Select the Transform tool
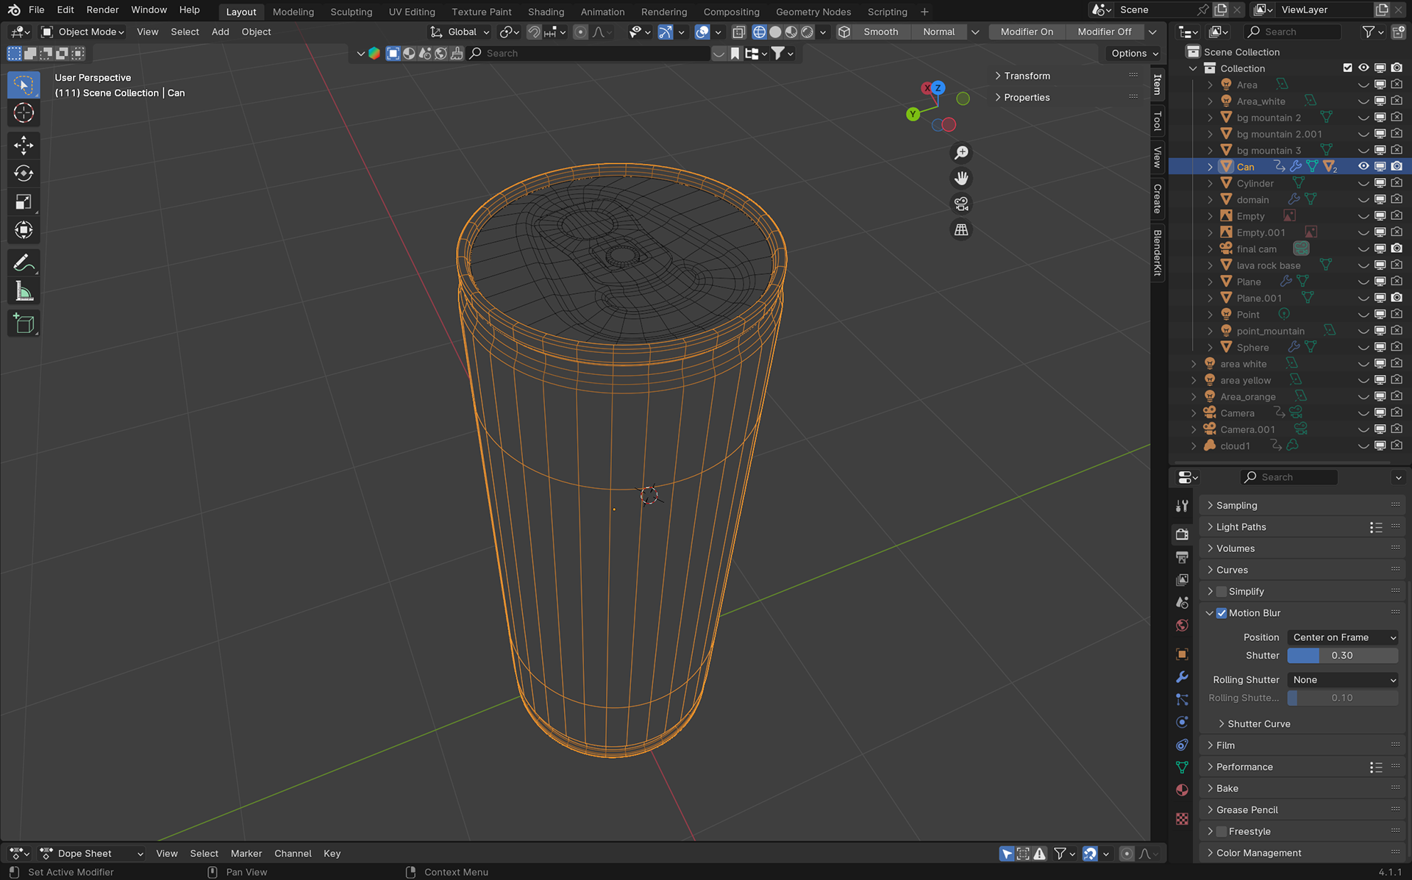 click(x=24, y=230)
